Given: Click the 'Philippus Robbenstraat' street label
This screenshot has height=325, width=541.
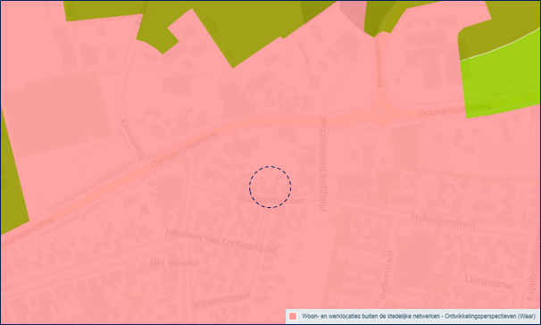Looking at the screenshot, I should tap(322, 164).
